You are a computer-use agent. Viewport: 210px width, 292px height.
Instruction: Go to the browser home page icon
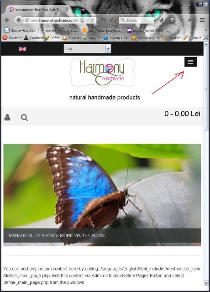(x=7, y=20)
